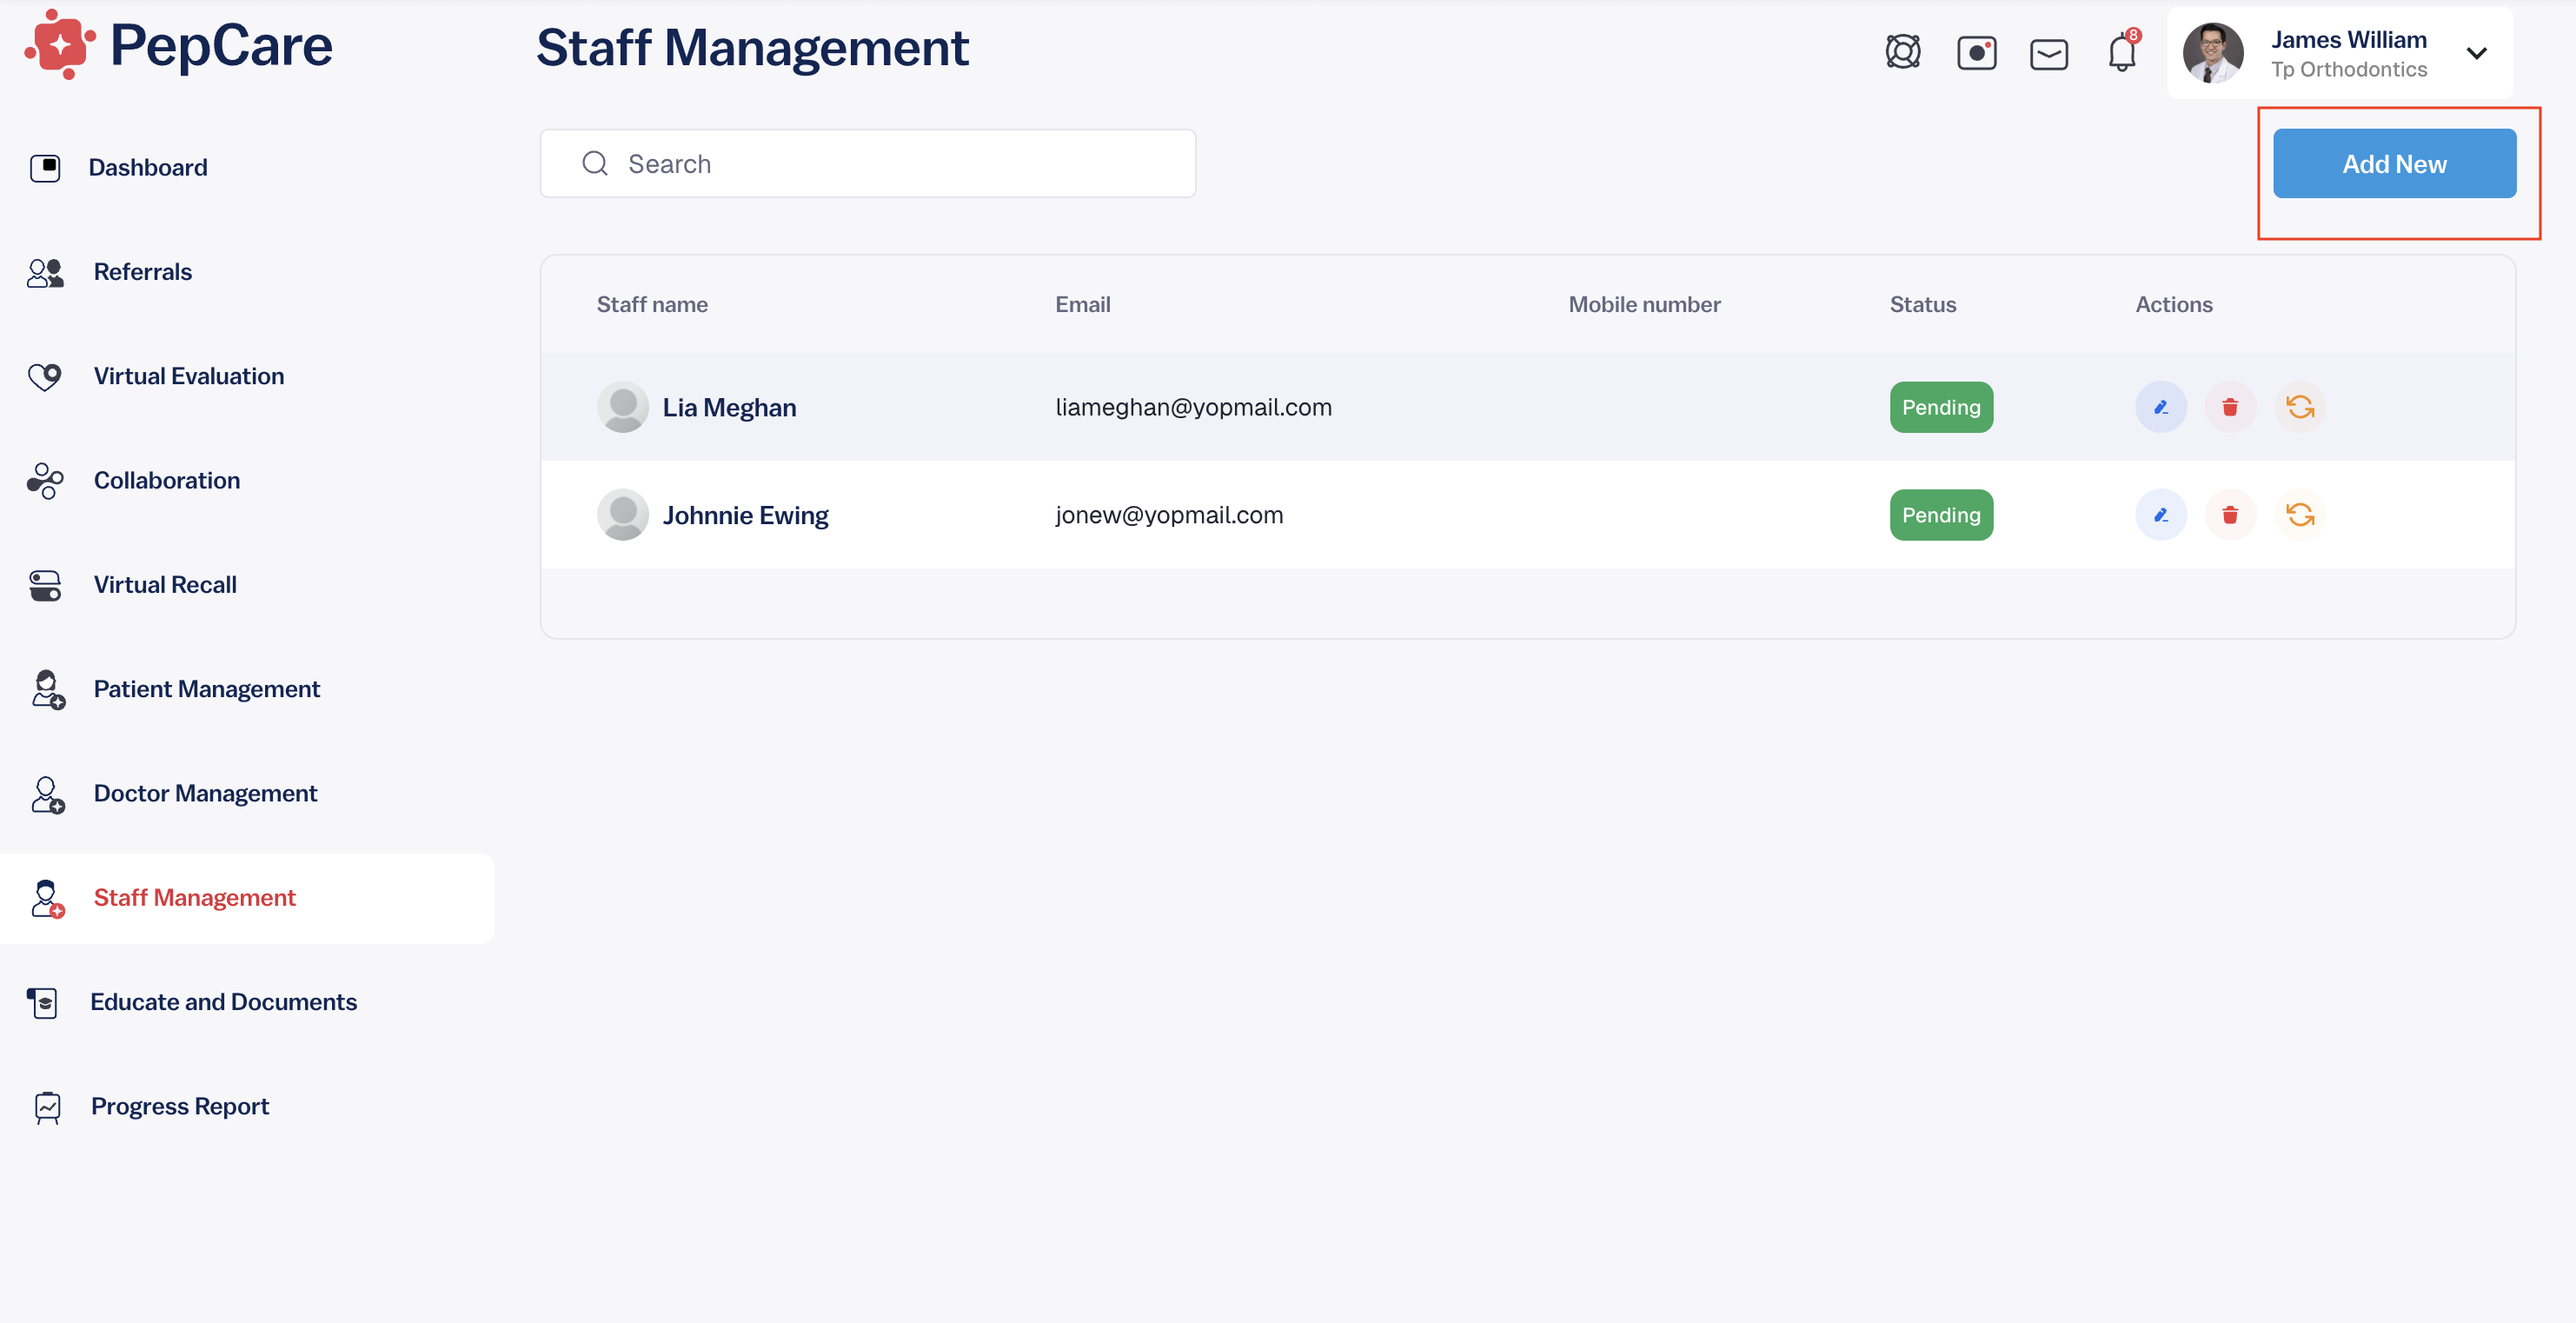Click Doctor Management person icon
The image size is (2576, 1323).
pyautogui.click(x=47, y=794)
